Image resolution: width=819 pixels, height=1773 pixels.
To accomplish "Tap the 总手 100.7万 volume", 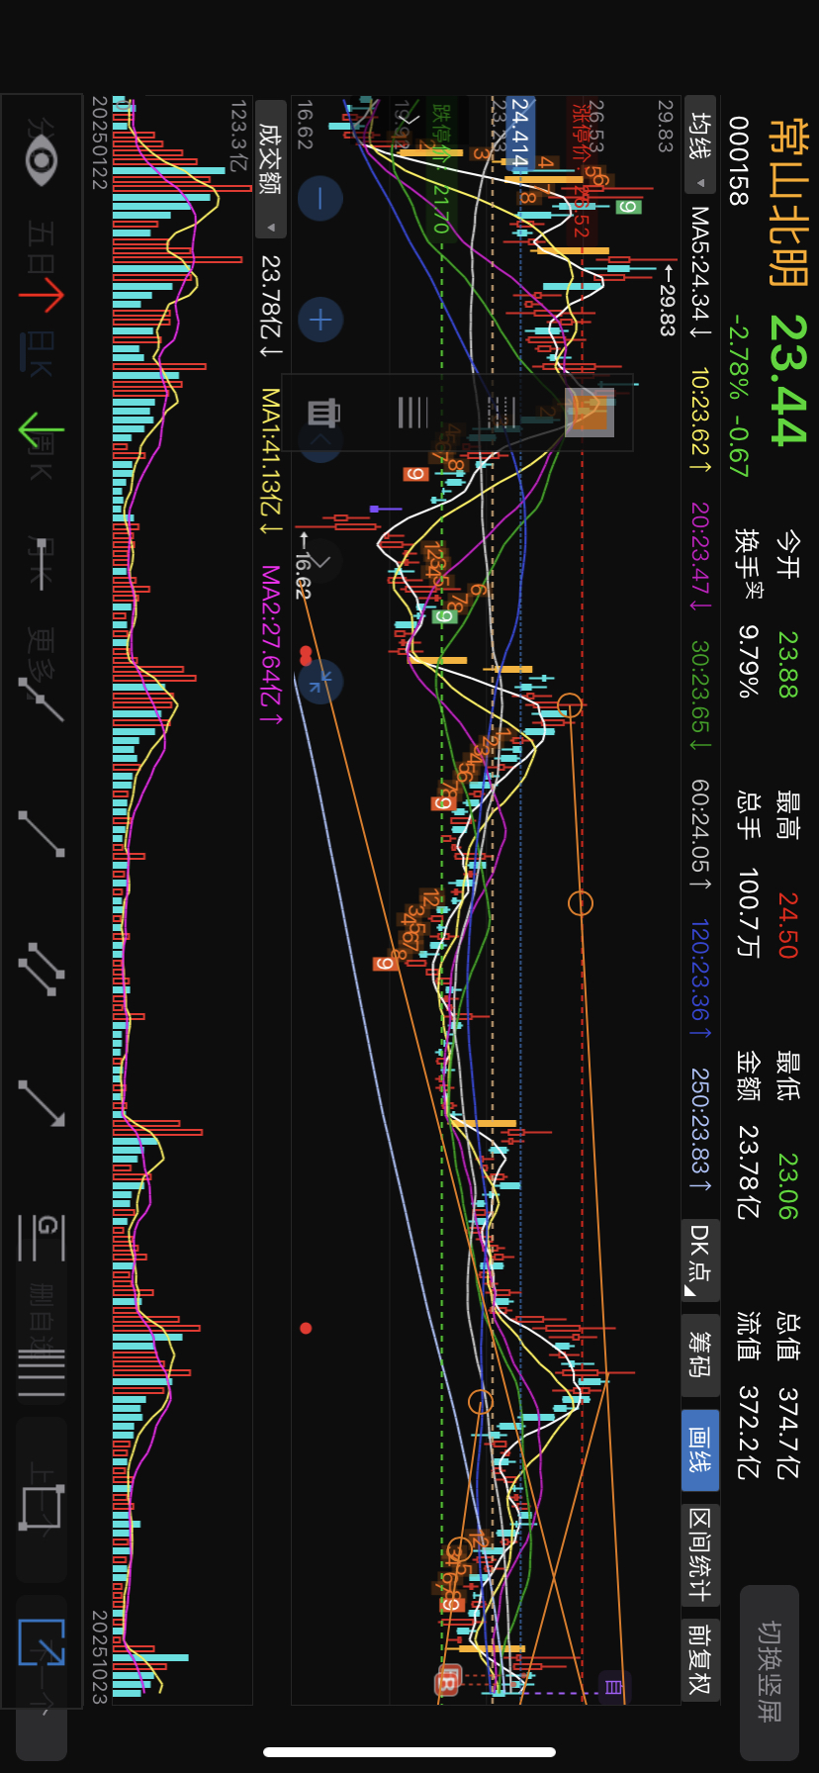I will [748, 875].
